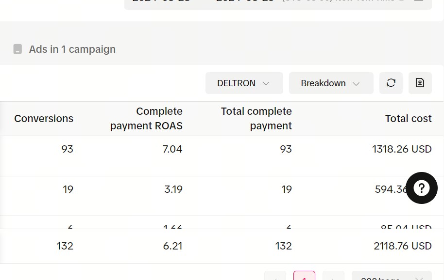
Task: Open the DELTRON dropdown
Action: click(244, 83)
